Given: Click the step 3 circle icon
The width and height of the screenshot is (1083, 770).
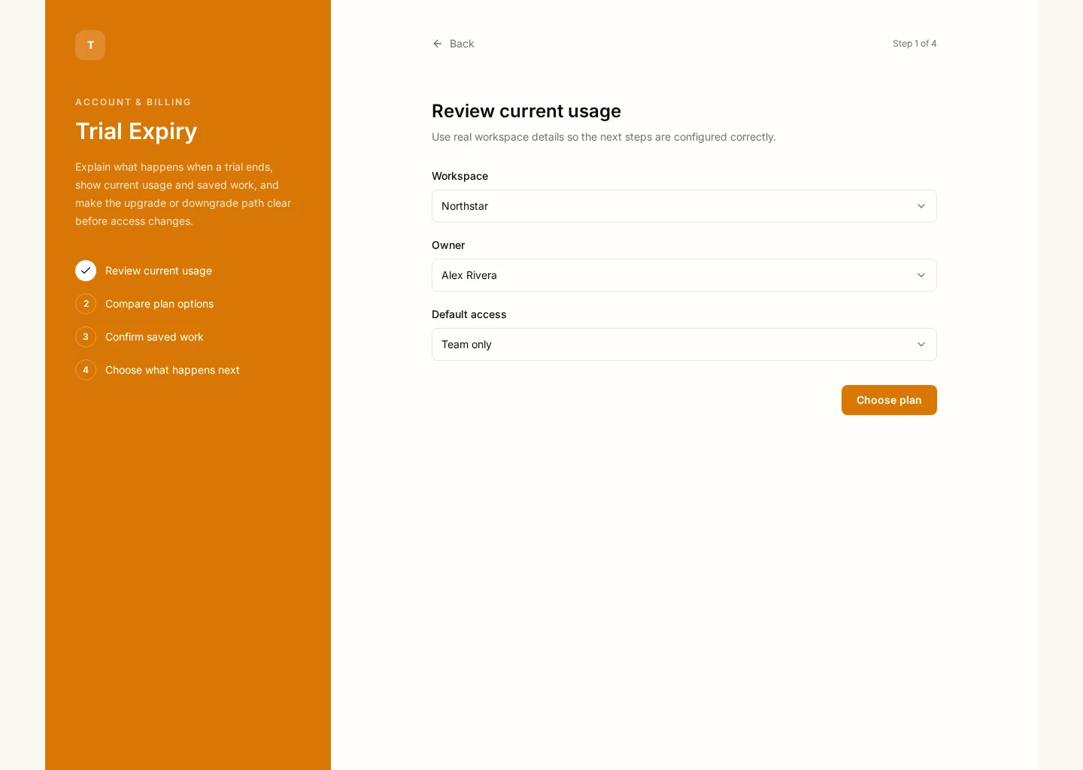Looking at the screenshot, I should click(86, 337).
